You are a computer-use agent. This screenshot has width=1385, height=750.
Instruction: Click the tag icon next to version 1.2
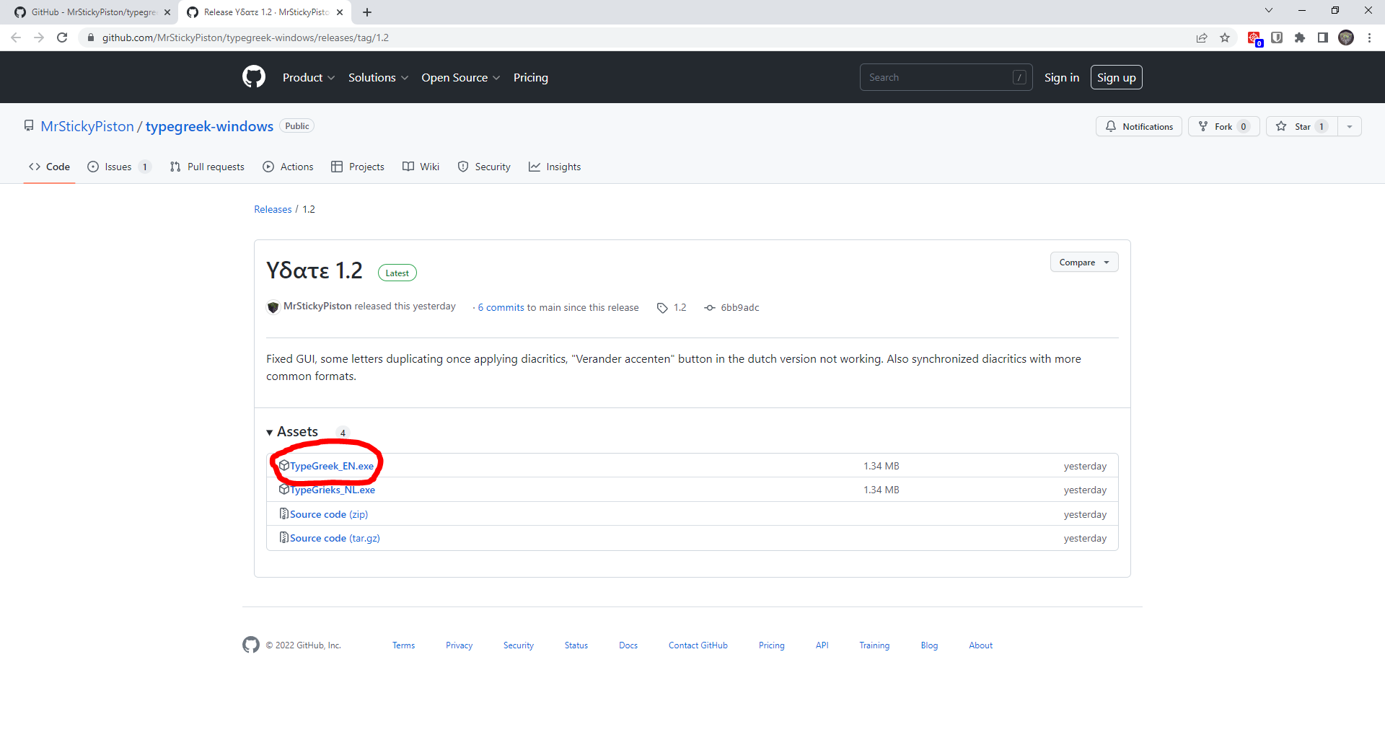tap(661, 307)
